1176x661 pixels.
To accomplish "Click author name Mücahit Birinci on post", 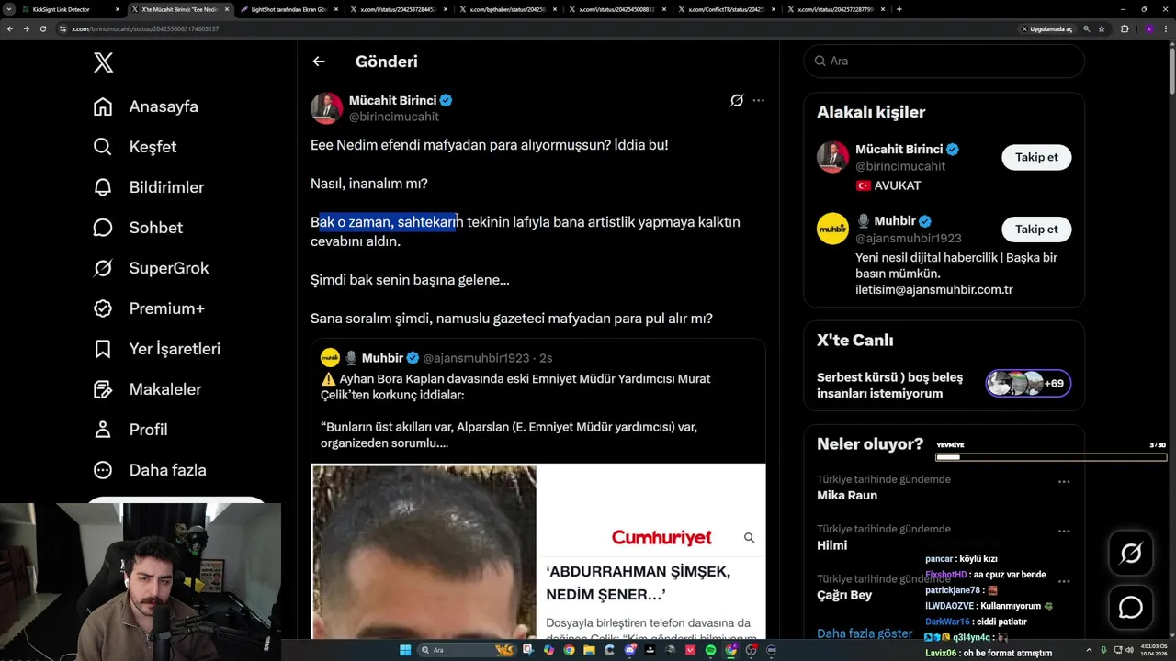I will (392, 100).
